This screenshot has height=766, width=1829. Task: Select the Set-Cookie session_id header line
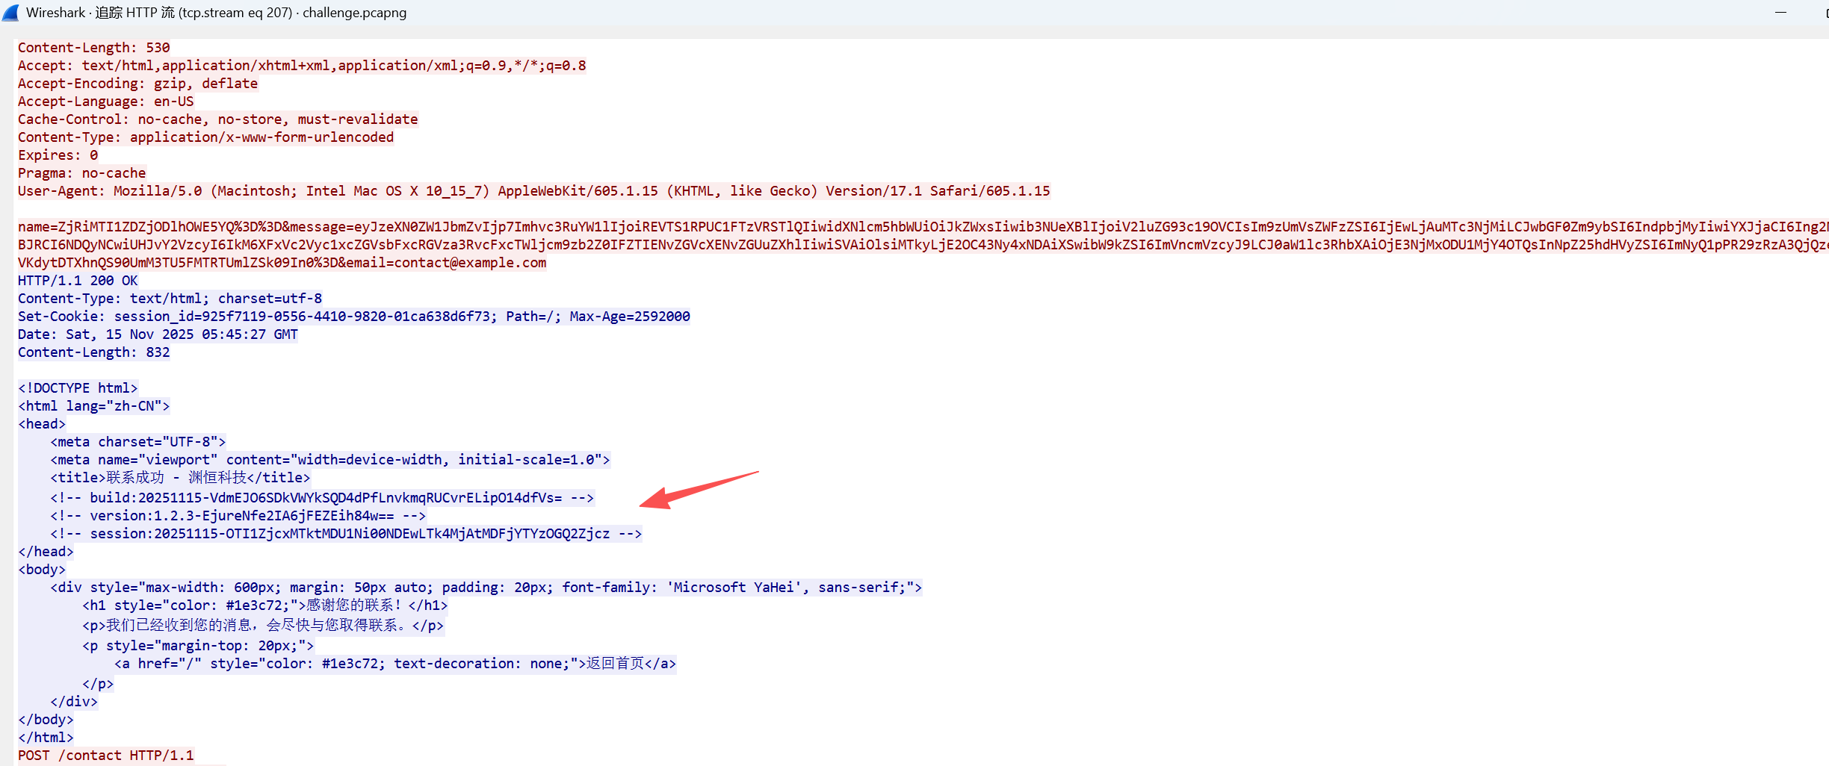pyautogui.click(x=353, y=317)
